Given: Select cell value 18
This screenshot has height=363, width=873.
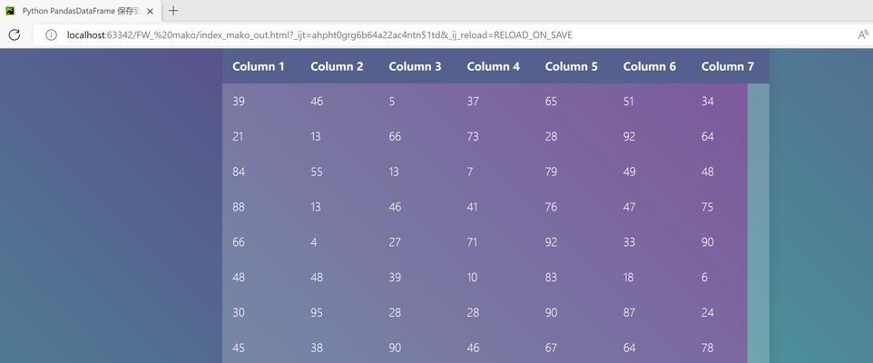Looking at the screenshot, I should 629,278.
